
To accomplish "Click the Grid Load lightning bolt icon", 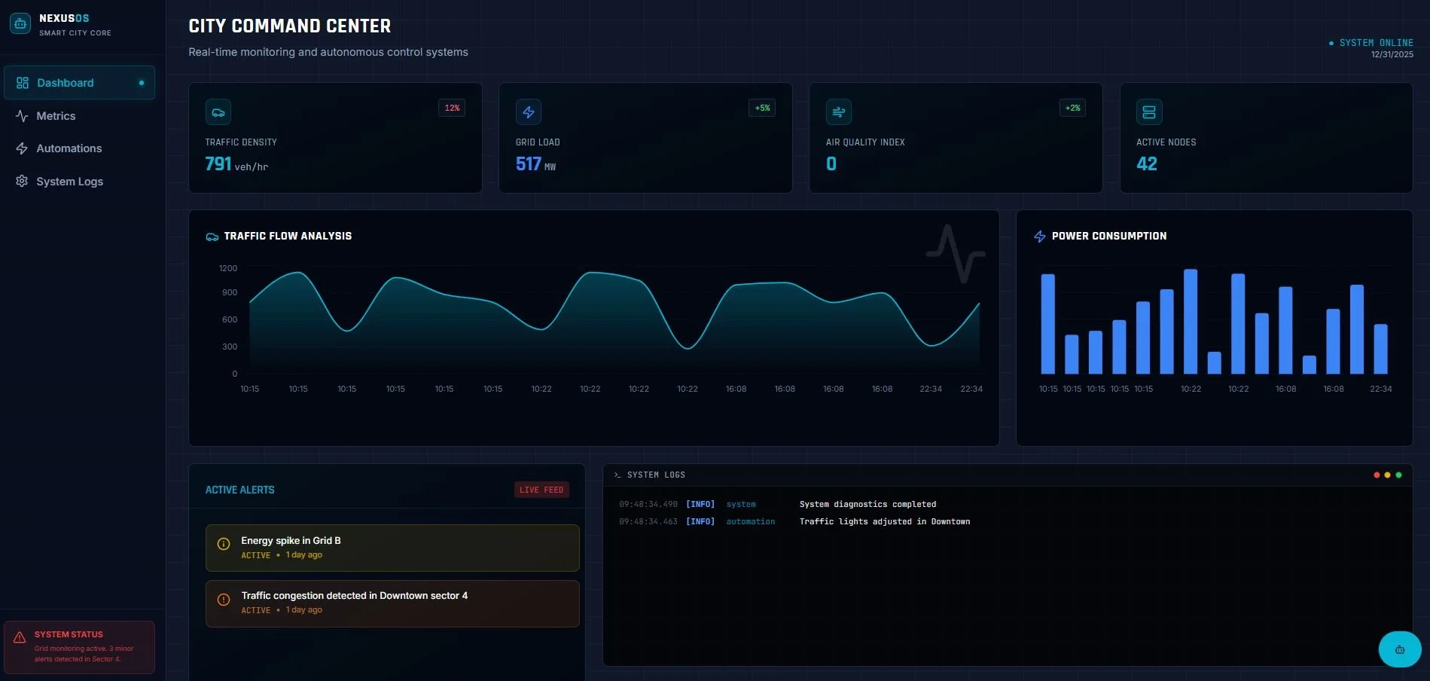I will (529, 112).
